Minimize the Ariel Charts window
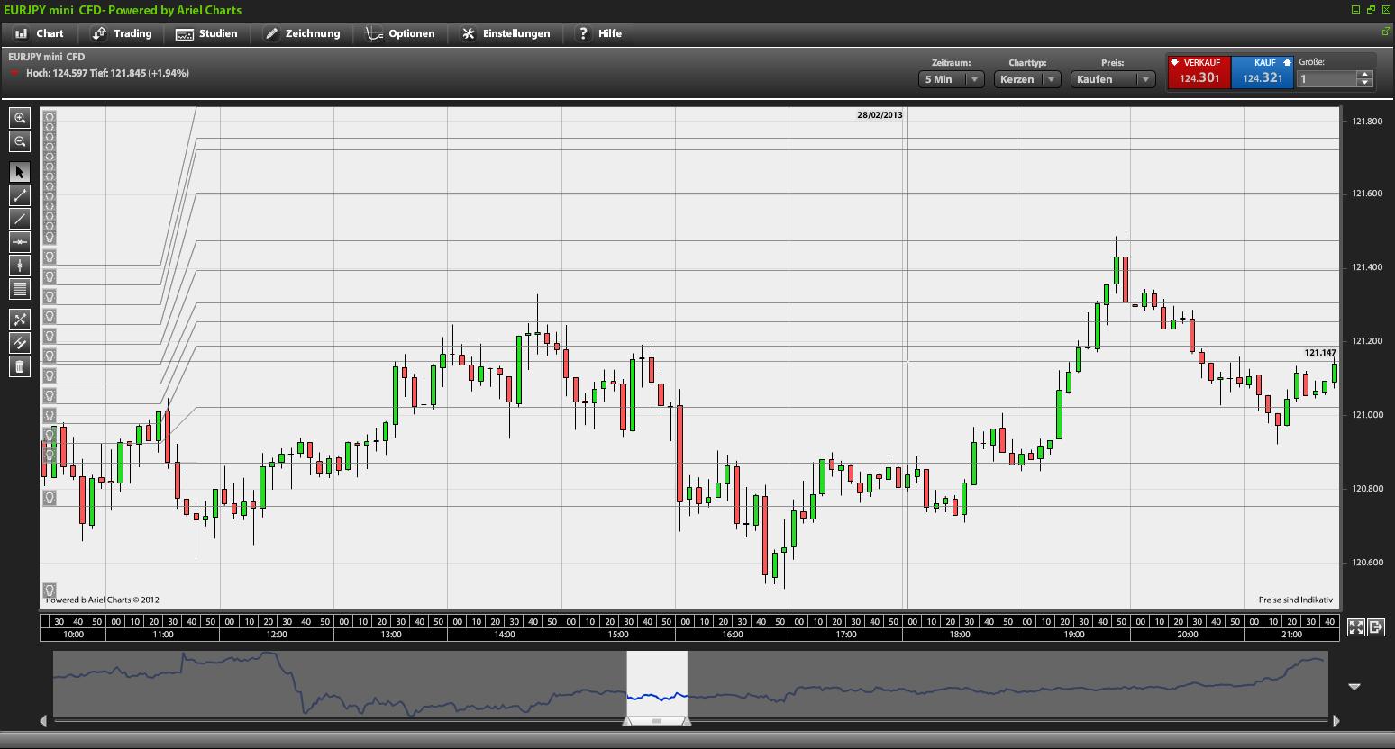This screenshot has width=1395, height=749. pyautogui.click(x=1355, y=10)
